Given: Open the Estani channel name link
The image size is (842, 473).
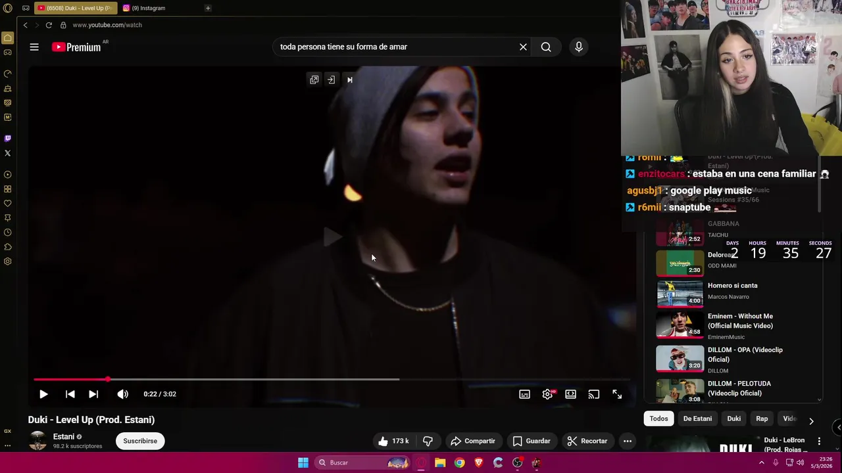Looking at the screenshot, I should coord(64,436).
